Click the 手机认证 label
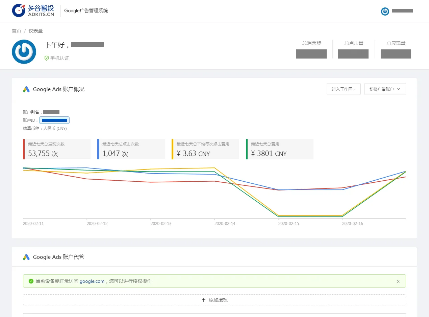Screen dimensions: 429x317 60,58
